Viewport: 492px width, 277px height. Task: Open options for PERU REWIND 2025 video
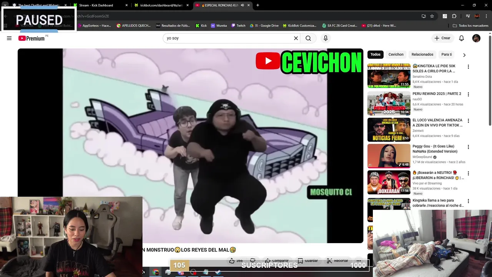[468, 94]
